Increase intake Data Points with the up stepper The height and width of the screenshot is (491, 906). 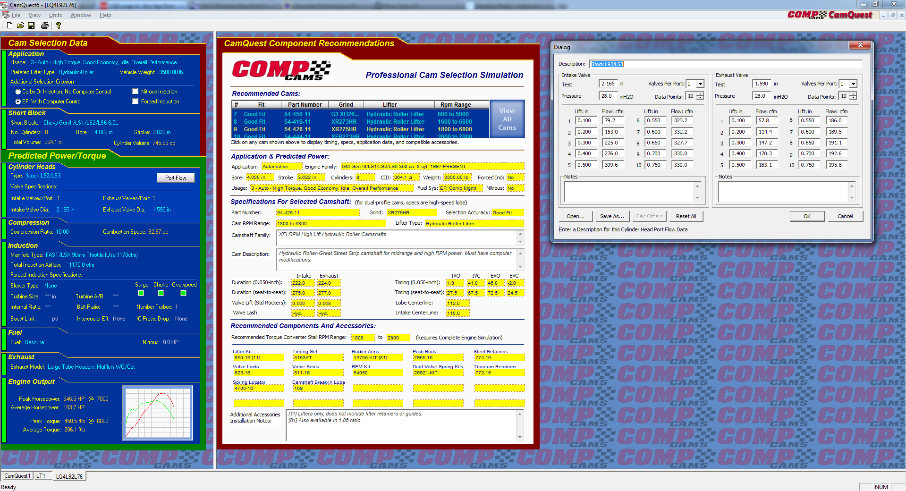pos(699,93)
